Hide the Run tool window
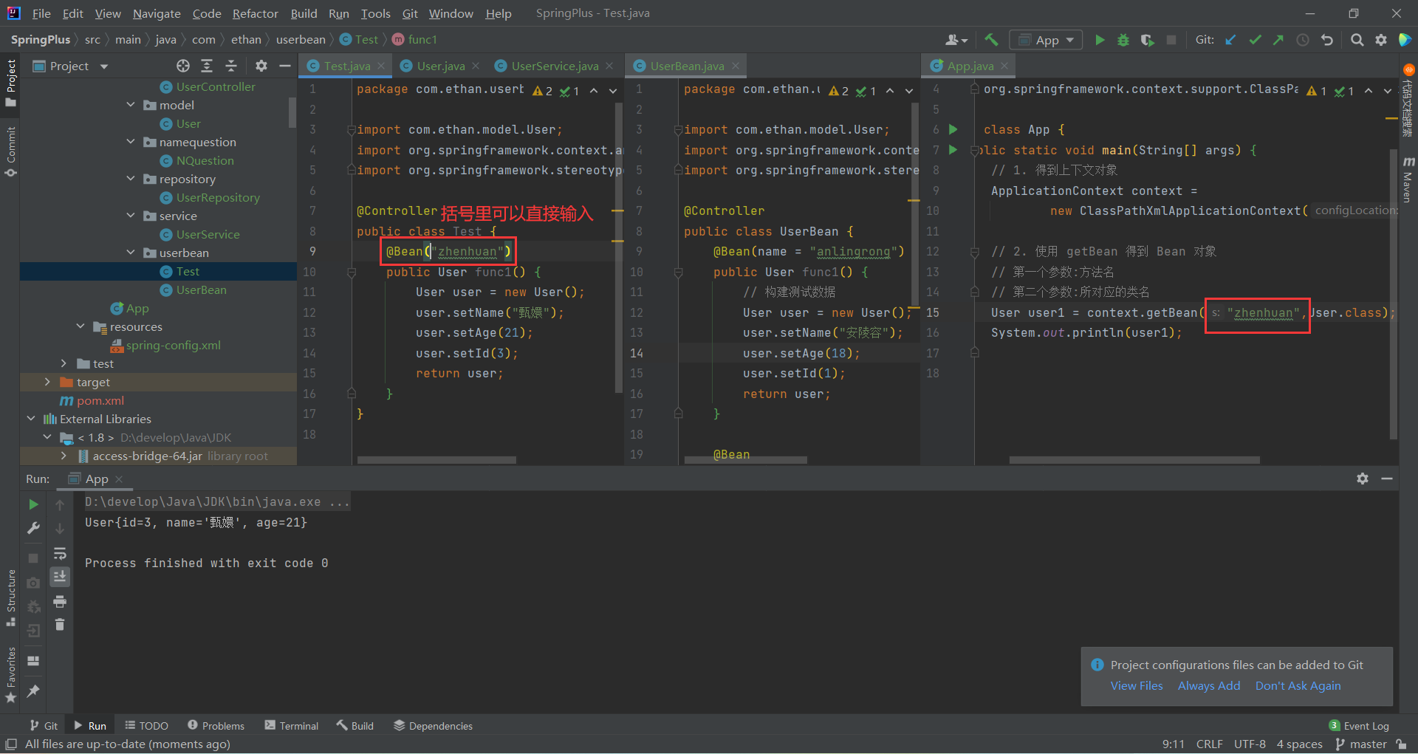 [1387, 479]
